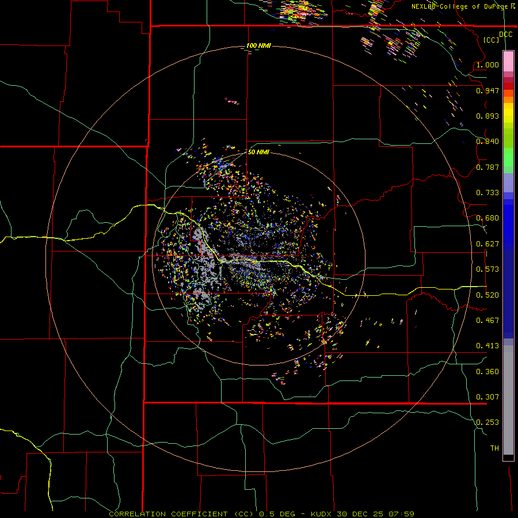Click the 0.893 legend value
Screen dimensions: 518x518
(487, 116)
